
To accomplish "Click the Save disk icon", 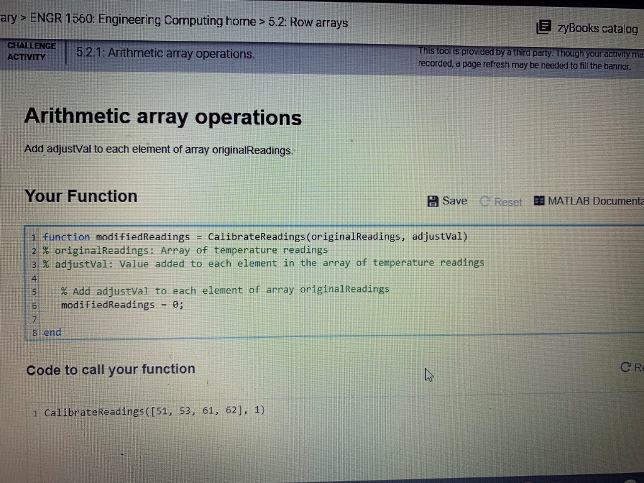I will (433, 200).
